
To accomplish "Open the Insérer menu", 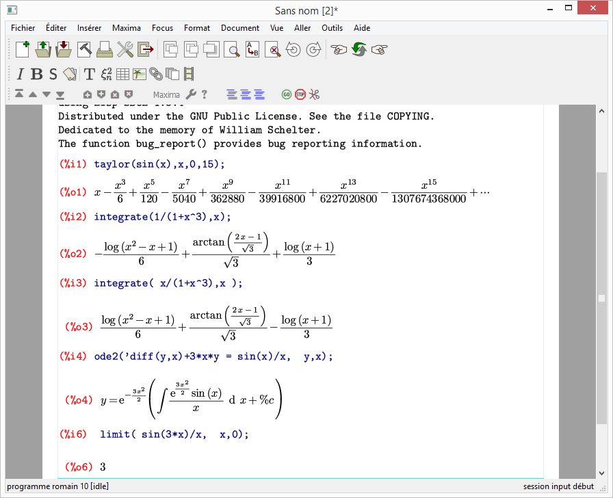I will (89, 28).
